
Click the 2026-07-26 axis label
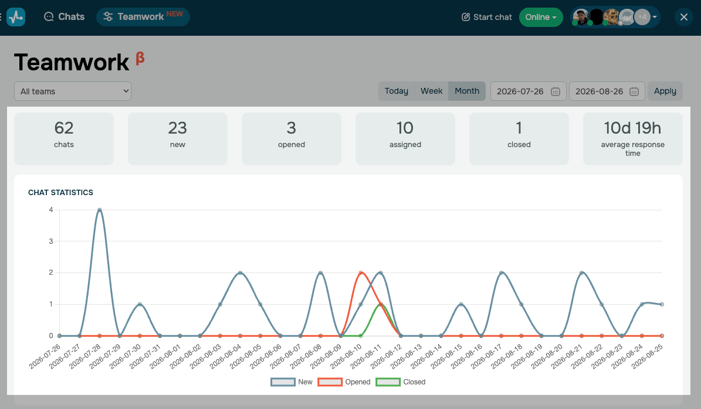point(45,357)
